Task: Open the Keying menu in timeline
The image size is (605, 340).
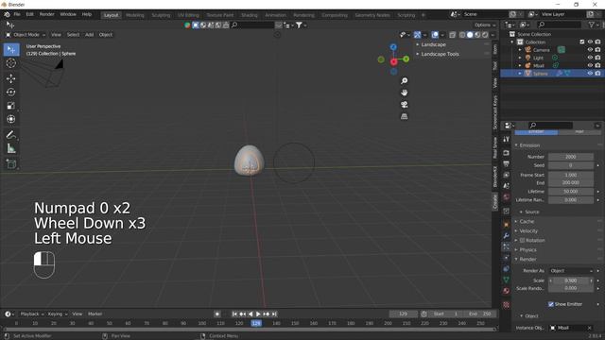Action: 57,314
